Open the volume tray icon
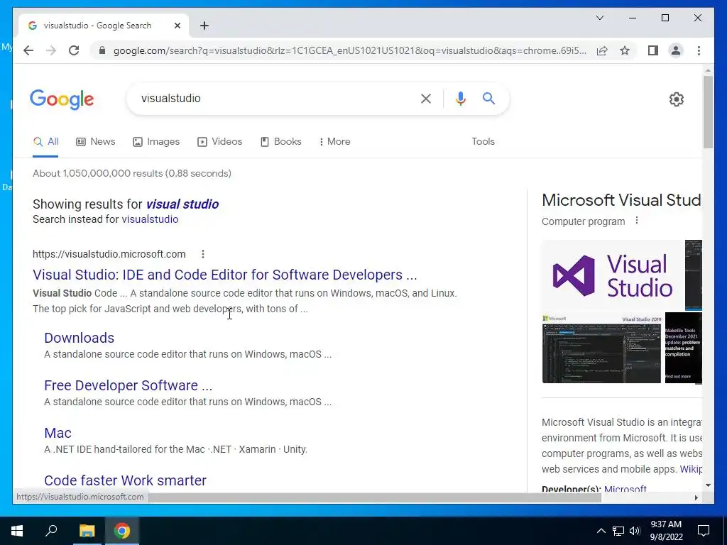Screen dimensions: 727x545 click(x=635, y=531)
